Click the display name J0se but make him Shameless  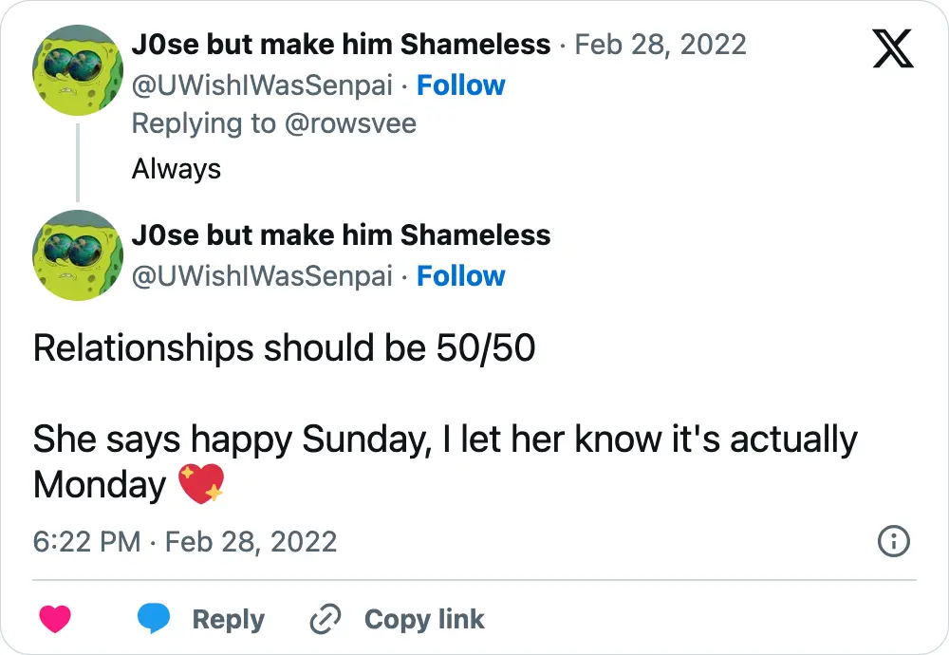[x=340, y=44]
